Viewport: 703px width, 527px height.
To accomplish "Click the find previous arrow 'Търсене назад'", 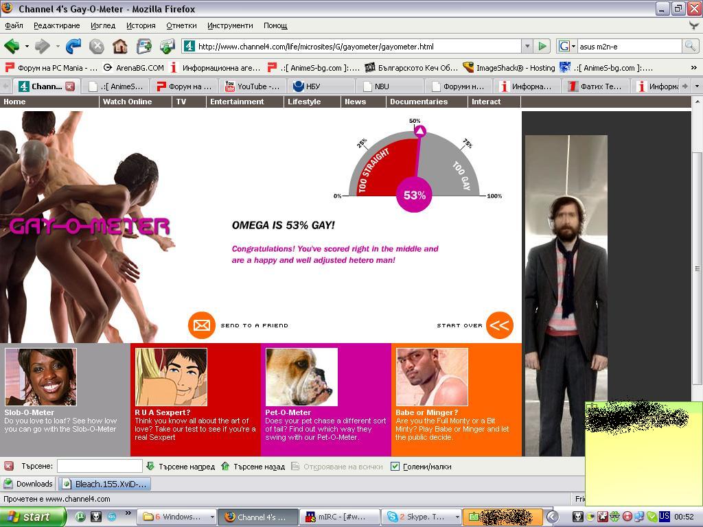I will pos(253,467).
